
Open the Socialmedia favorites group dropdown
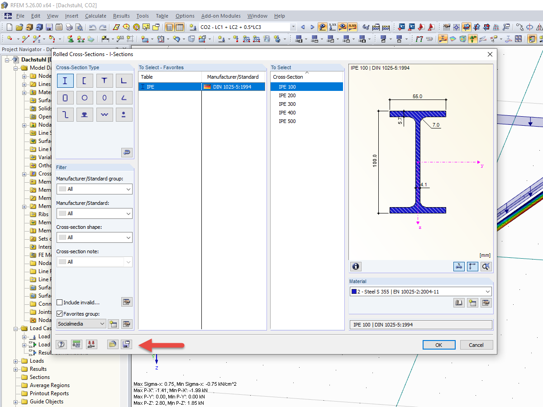click(x=81, y=324)
